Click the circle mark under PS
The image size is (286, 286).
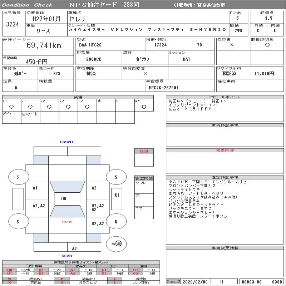(x=30, y=107)
